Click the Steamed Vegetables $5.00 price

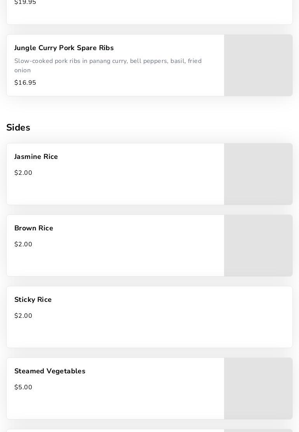coord(23,387)
